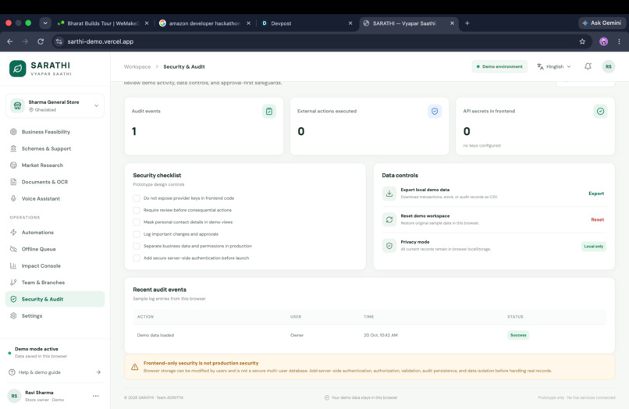This screenshot has height=409, width=629.
Task: Click the Chrome profile avatar
Action: [603, 41]
